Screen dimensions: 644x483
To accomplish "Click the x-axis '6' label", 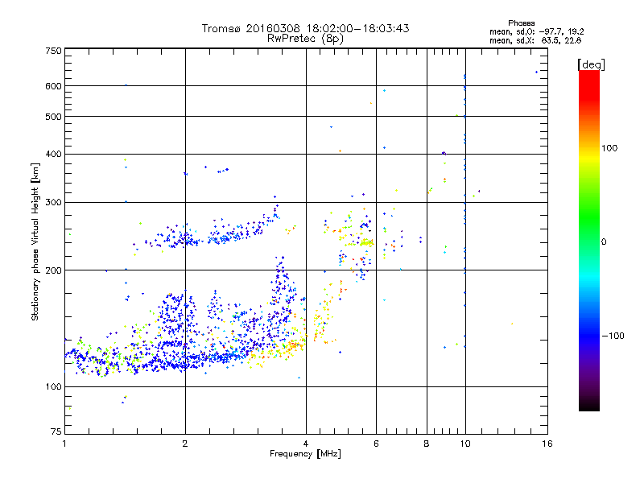I will 376,444.
